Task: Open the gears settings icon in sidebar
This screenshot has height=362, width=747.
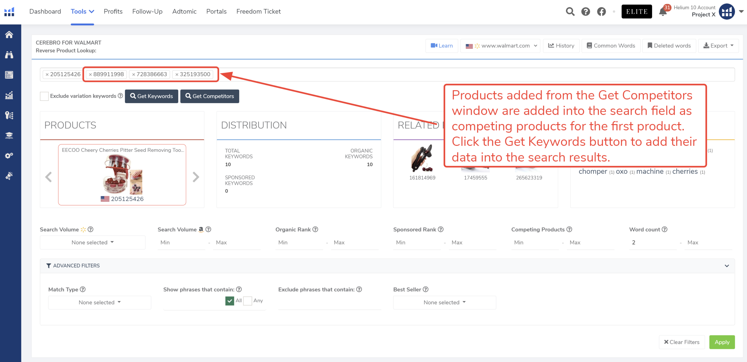Action: click(x=9, y=155)
